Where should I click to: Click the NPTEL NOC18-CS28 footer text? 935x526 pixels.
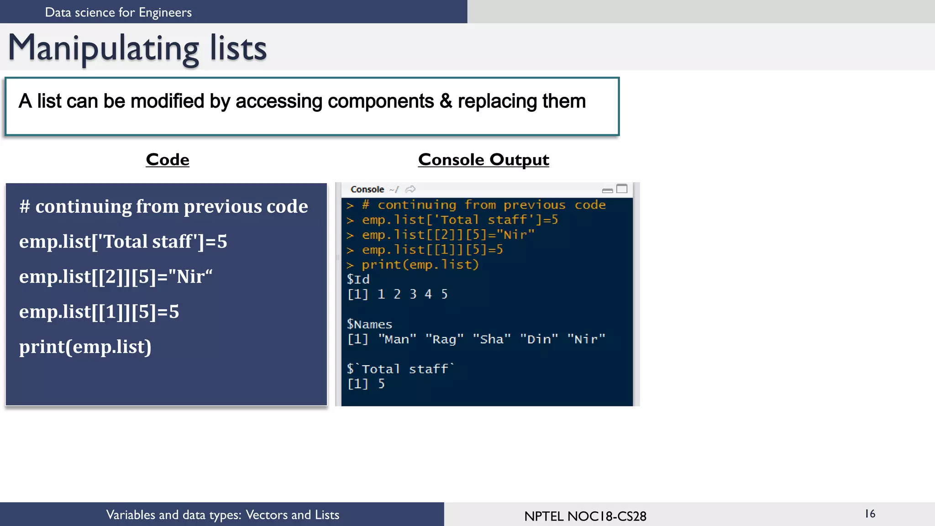(585, 516)
